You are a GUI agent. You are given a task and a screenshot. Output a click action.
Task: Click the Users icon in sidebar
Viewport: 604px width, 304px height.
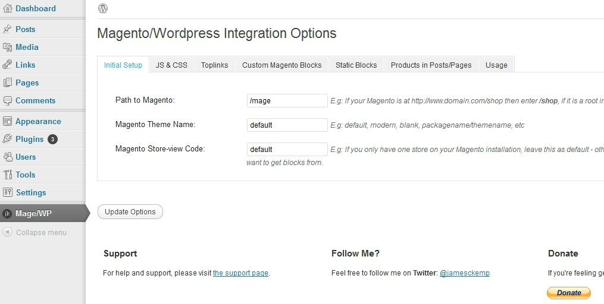point(7,157)
